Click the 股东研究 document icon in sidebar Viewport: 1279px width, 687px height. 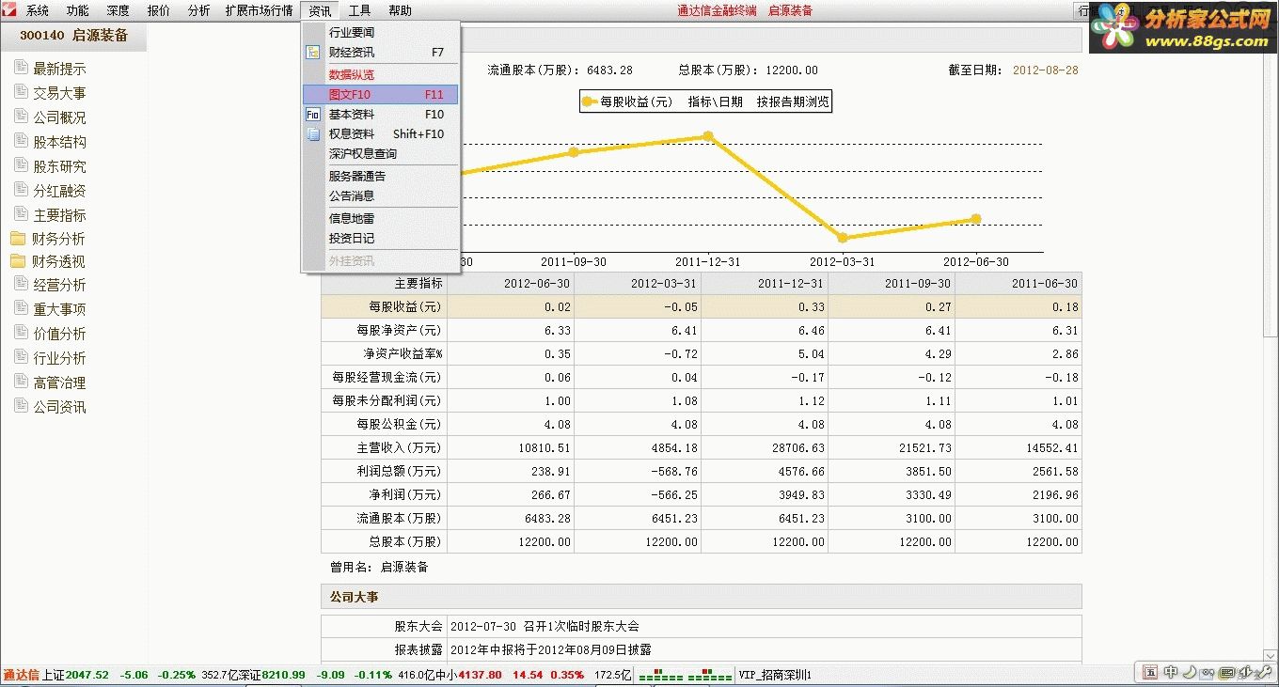point(21,165)
